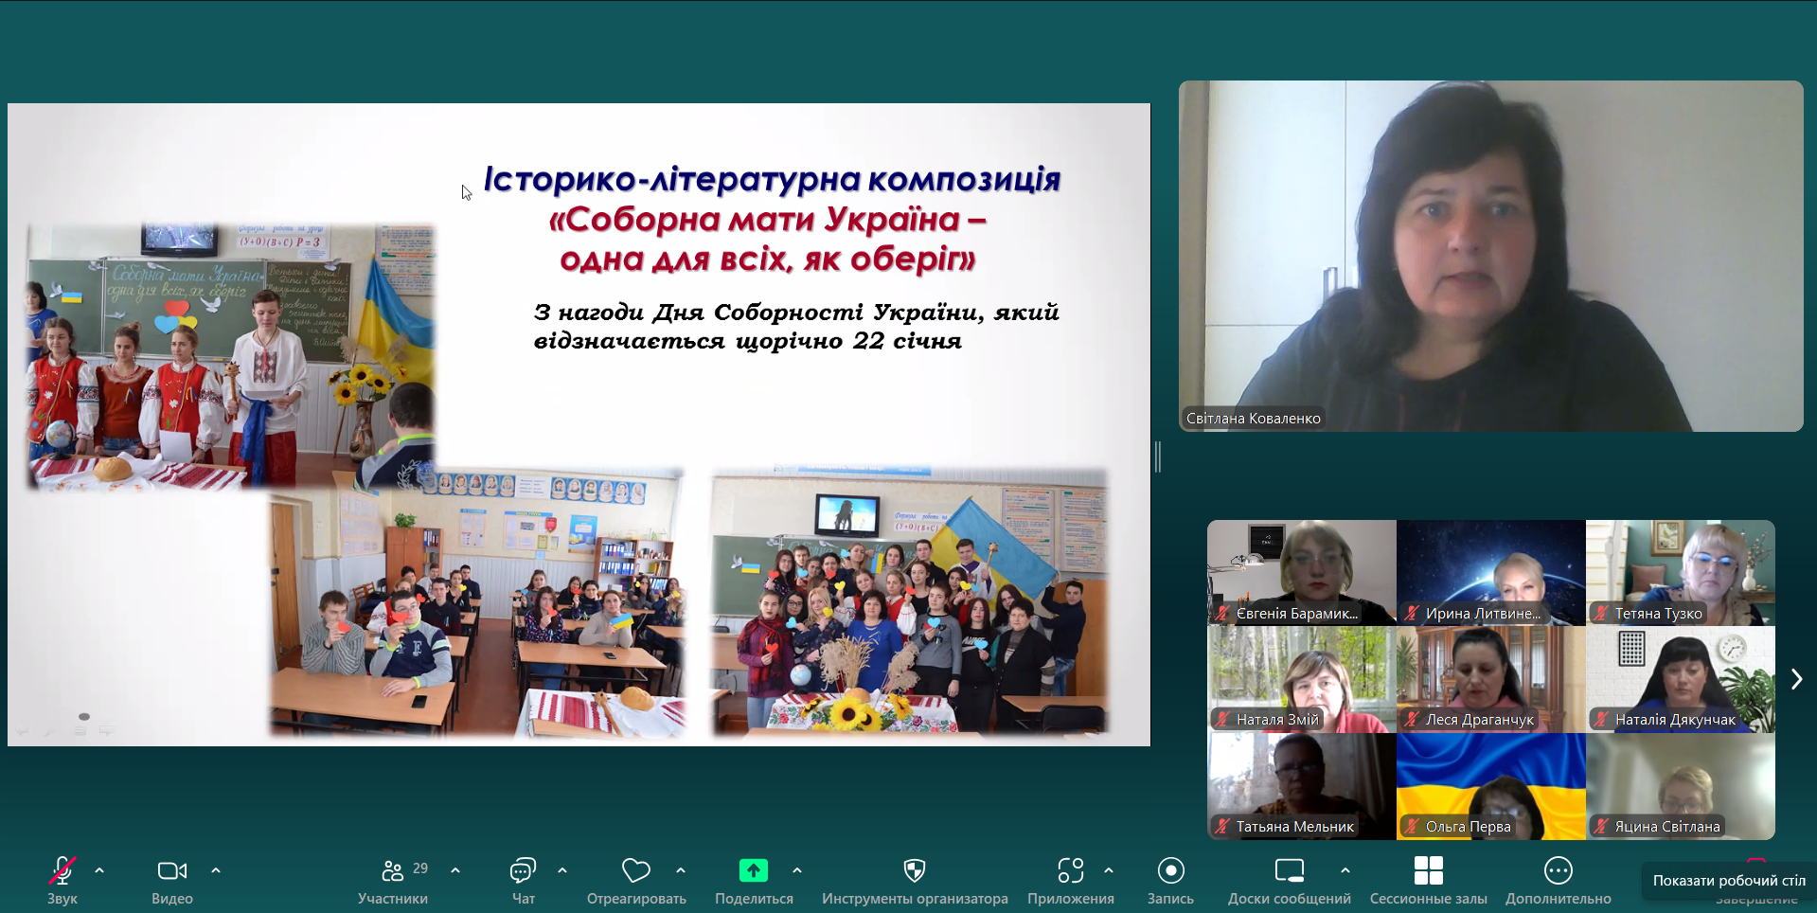Select Ирина Литвине participant tile

point(1491,572)
